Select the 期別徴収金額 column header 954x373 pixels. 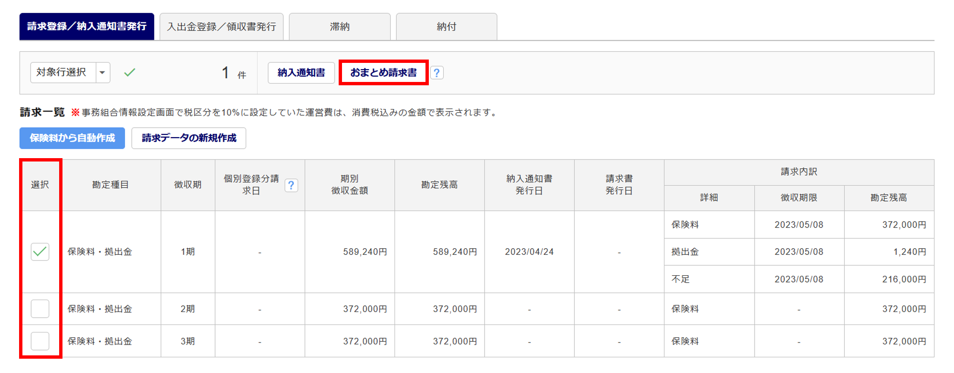coord(350,185)
